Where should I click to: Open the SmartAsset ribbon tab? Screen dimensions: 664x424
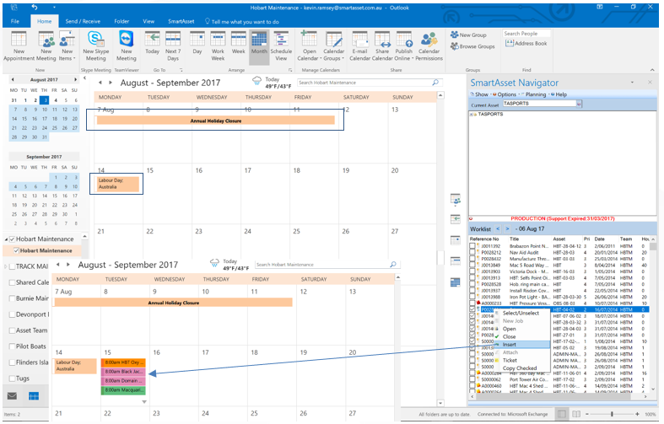point(181,21)
